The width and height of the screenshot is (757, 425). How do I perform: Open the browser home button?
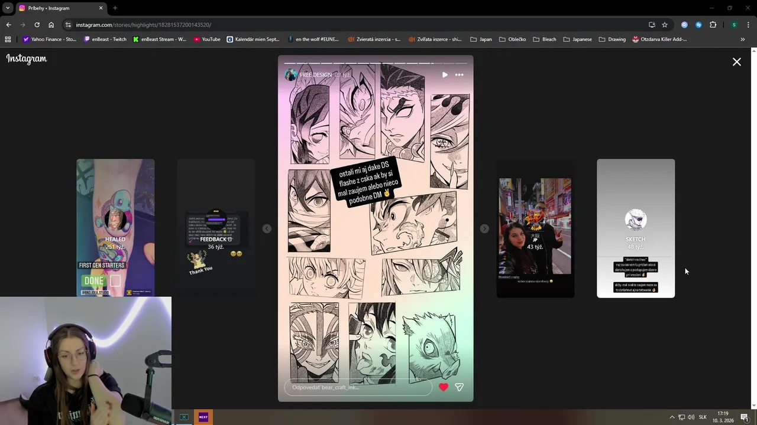[x=51, y=25]
